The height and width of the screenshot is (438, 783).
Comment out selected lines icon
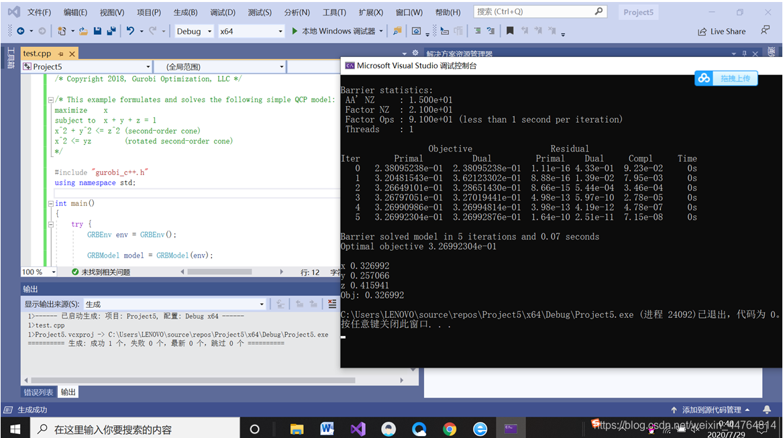(478, 31)
